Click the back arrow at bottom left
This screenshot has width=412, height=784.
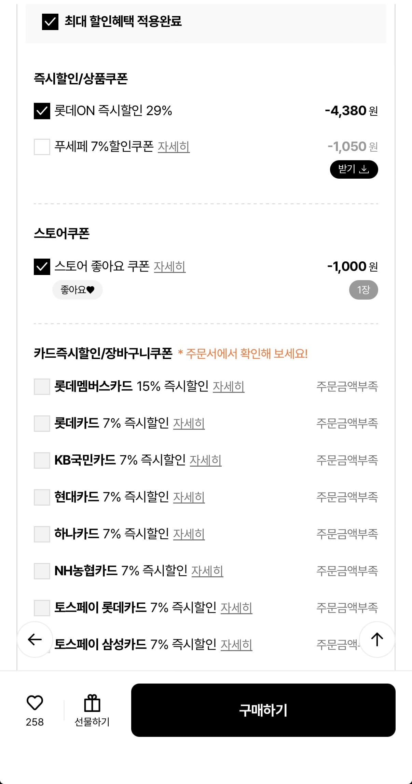(34, 639)
